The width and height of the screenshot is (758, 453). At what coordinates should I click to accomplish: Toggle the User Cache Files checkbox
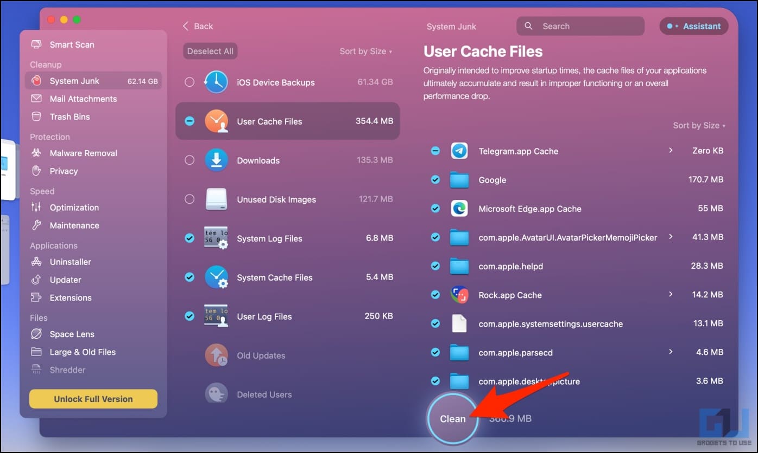(189, 121)
